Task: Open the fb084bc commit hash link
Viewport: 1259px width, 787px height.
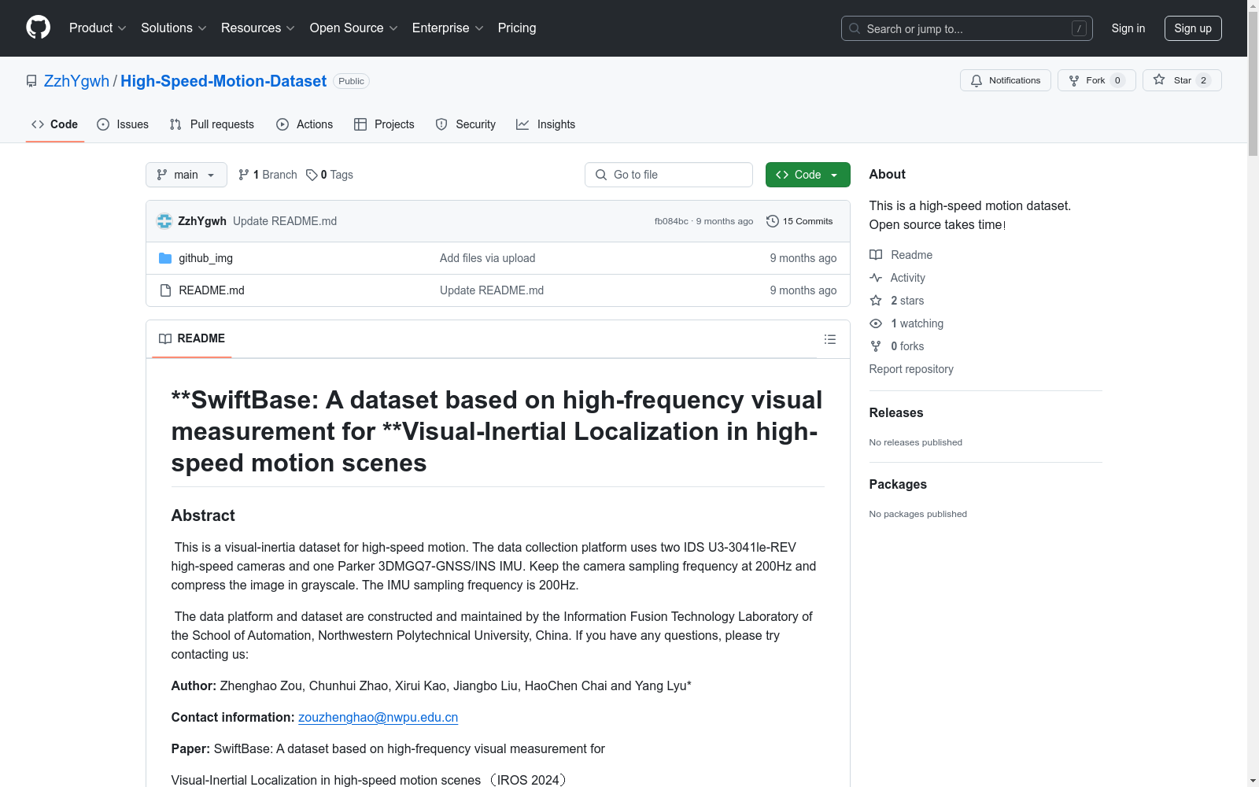Action: pyautogui.click(x=671, y=222)
